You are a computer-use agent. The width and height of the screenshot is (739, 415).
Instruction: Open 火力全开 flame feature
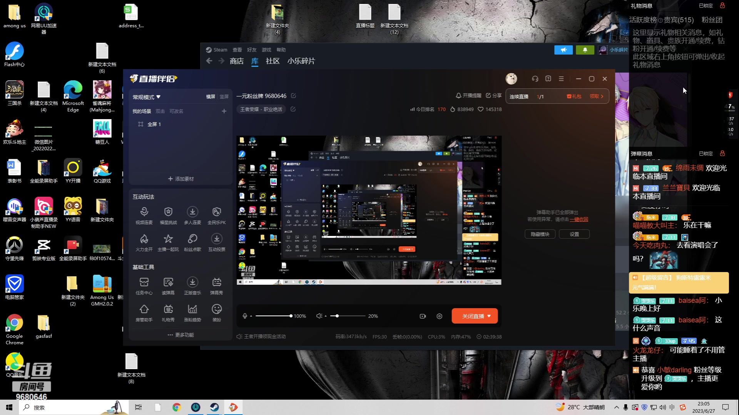click(x=144, y=242)
